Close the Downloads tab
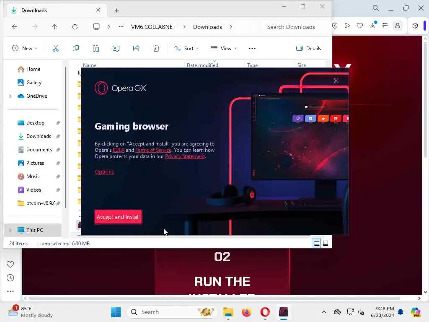Viewport: 429px width, 322px height. (x=98, y=10)
